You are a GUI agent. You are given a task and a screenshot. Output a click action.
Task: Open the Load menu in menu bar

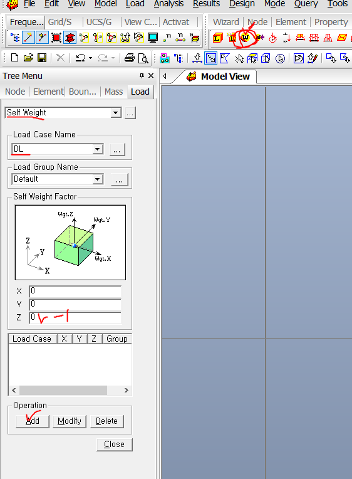point(135,4)
